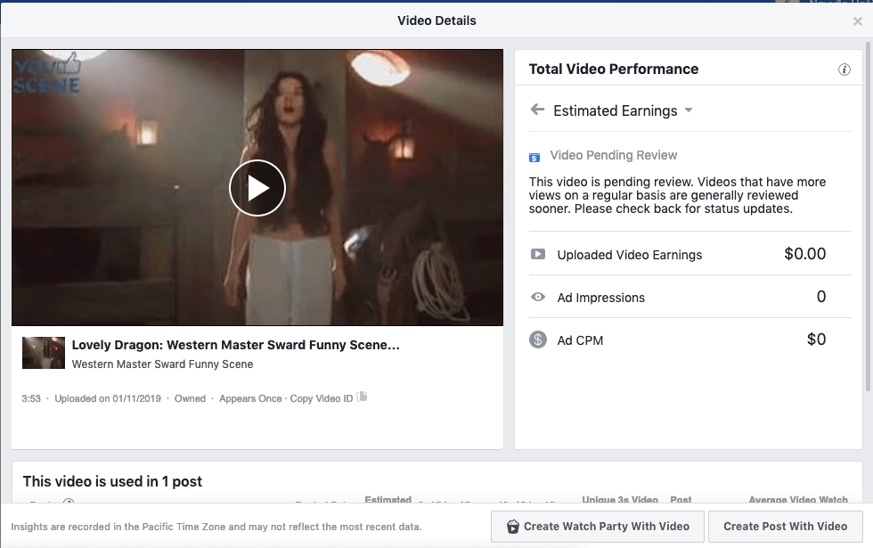Click the Ad CPM $0 value
Image resolution: width=873 pixels, height=548 pixels.
(x=817, y=339)
